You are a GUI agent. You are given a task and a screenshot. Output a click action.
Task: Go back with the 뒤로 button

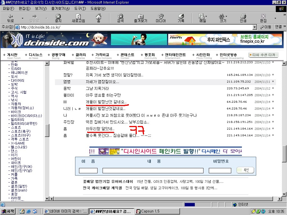tap(11, 18)
